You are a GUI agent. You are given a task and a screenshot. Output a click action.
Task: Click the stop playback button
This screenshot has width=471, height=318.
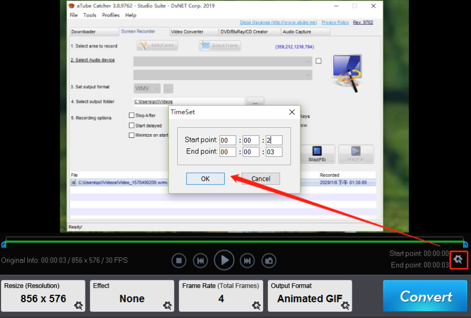tap(179, 260)
